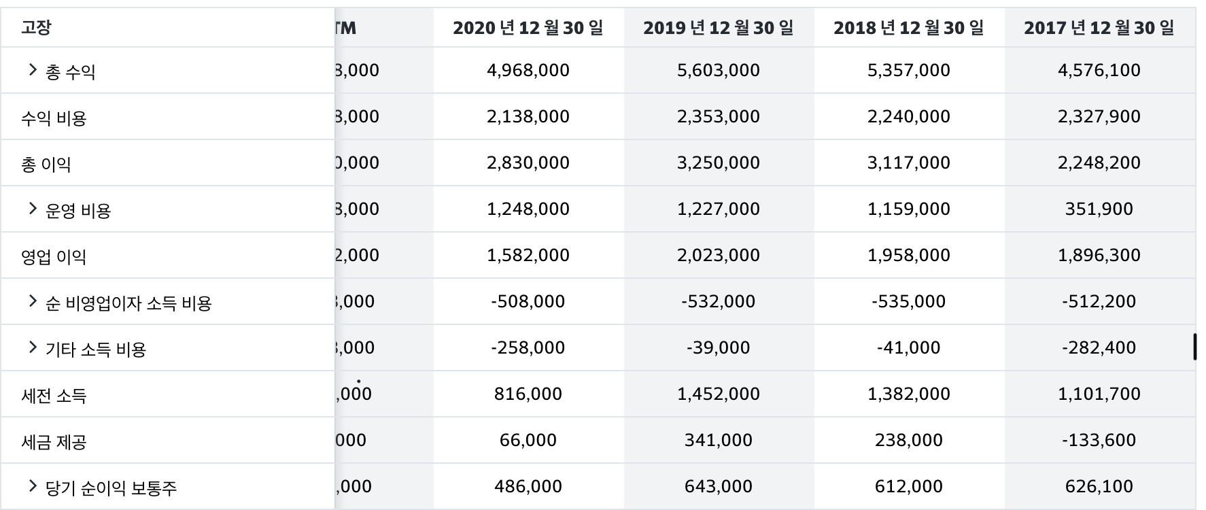The height and width of the screenshot is (510, 1206).
Task: Click the 세금 제공 row label
Action: click(54, 442)
